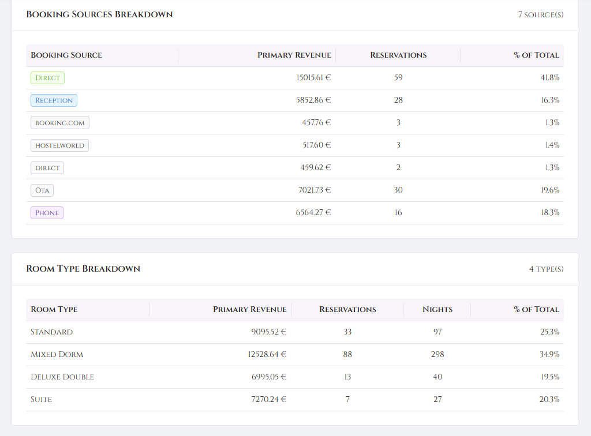Screen dimensions: 591x436
Task: Open the Booking.com source badge
Action: [x=59, y=122]
